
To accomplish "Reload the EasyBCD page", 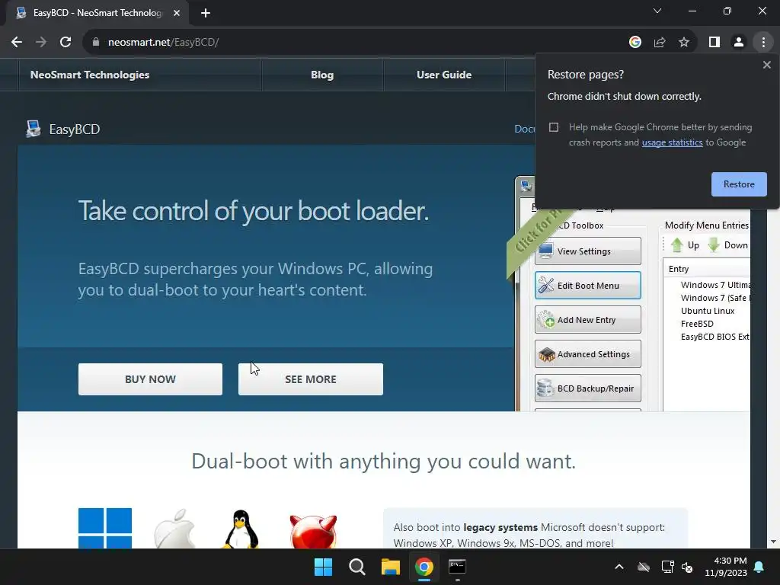I will (66, 43).
